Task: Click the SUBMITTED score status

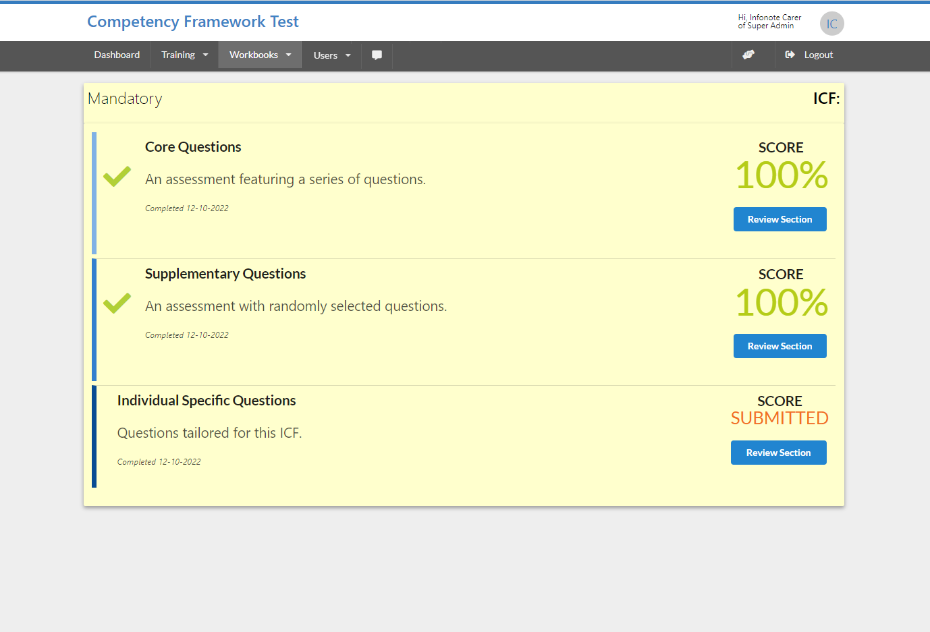Action: tap(779, 418)
